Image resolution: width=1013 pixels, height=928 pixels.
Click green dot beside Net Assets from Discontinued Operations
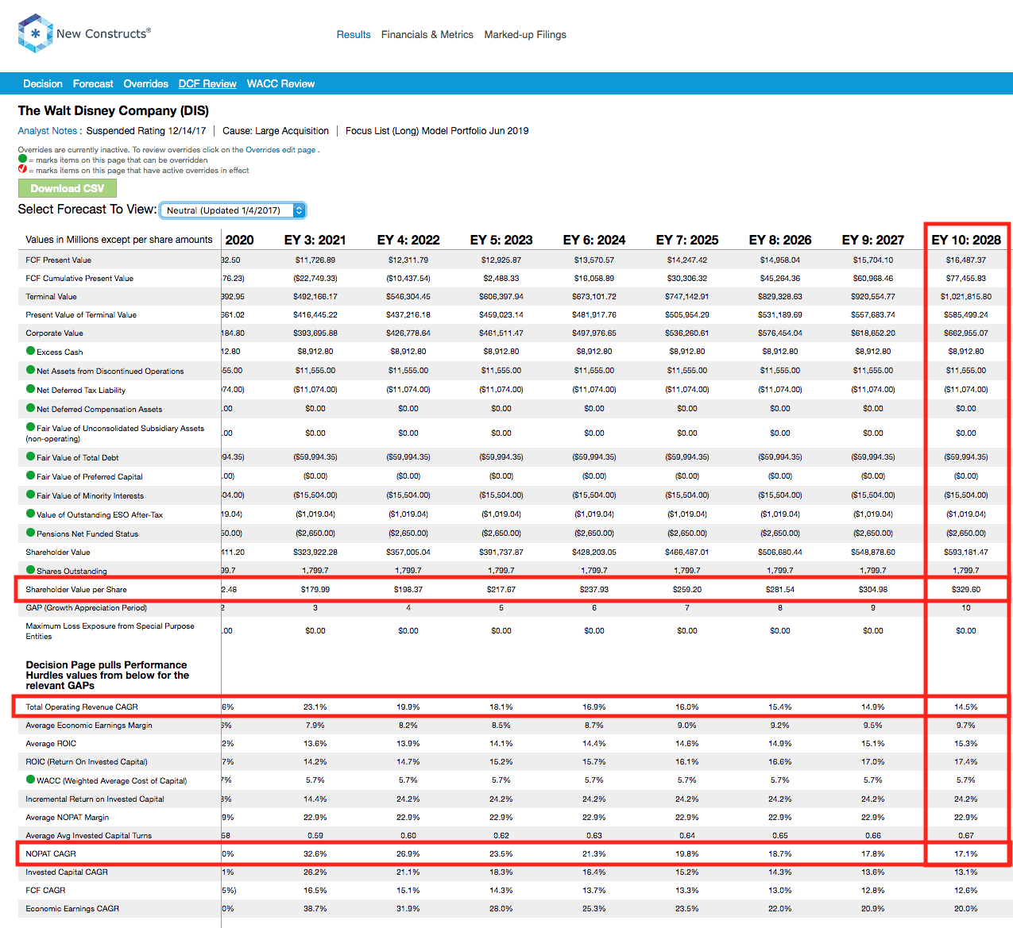31,370
